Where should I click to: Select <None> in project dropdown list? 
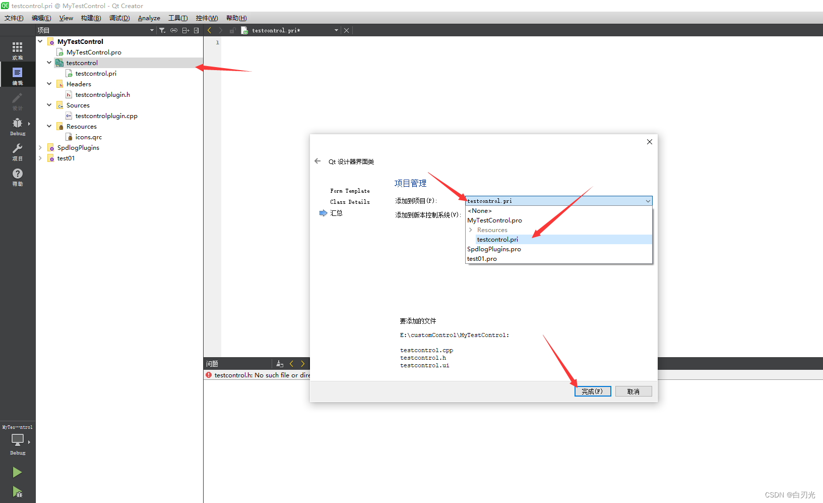click(559, 210)
